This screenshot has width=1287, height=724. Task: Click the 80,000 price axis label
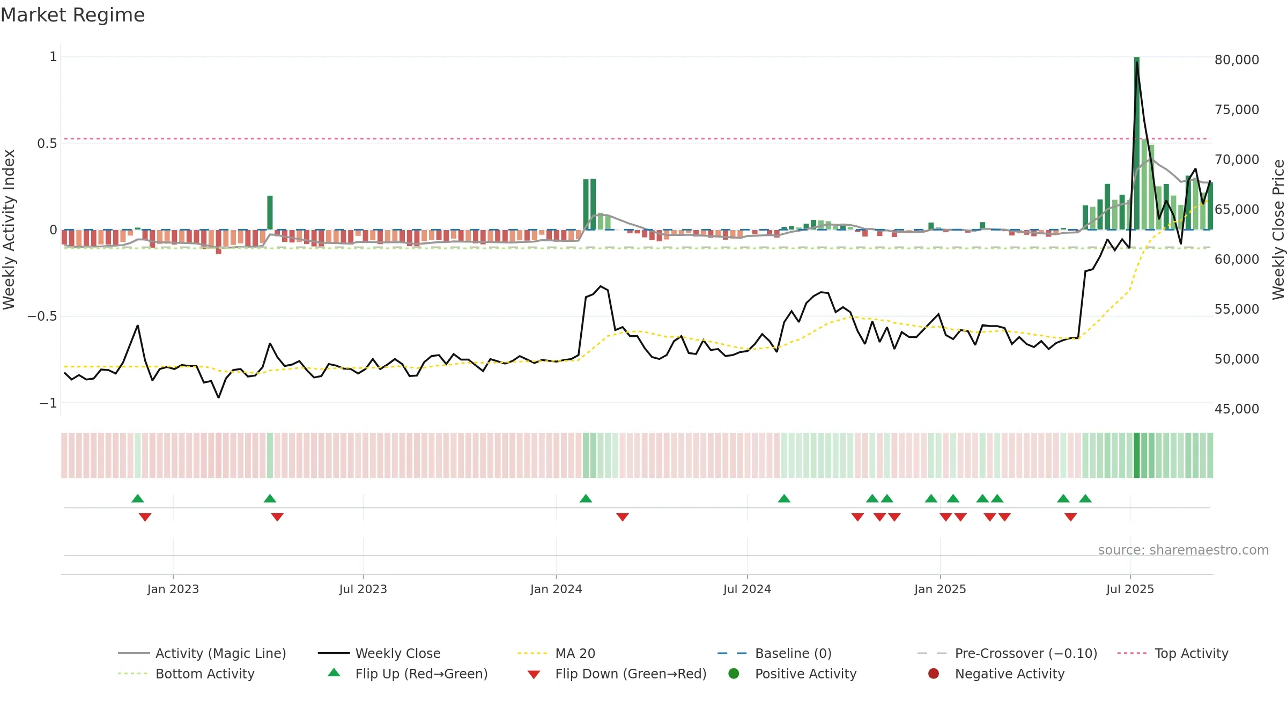click(1237, 60)
